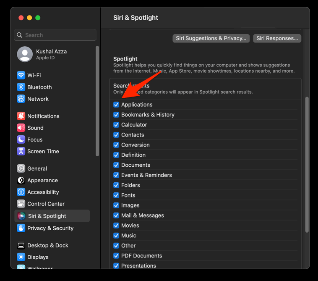Uncheck the Folders checkbox
This screenshot has height=281, width=318.
point(116,185)
